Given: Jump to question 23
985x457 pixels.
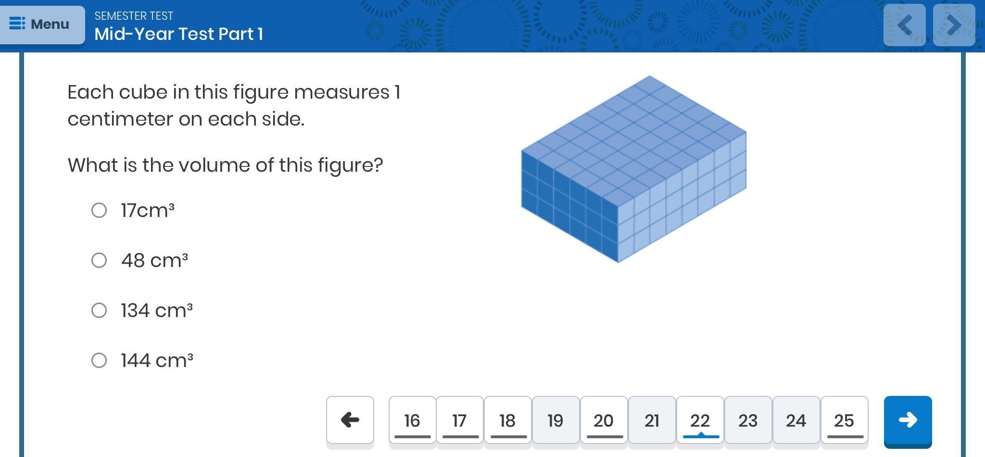Looking at the screenshot, I should tap(748, 420).
